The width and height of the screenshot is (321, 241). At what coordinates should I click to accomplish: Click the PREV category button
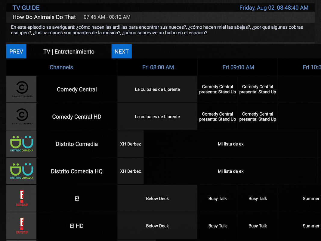pos(16,52)
